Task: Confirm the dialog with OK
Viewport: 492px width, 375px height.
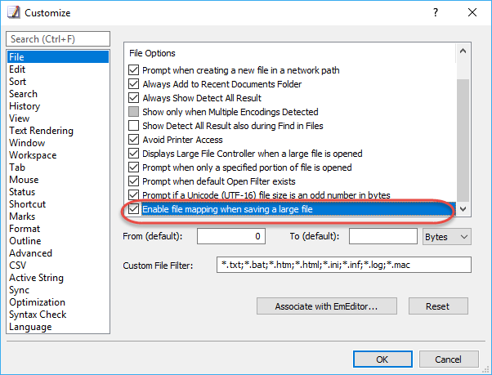Action: coord(382,359)
